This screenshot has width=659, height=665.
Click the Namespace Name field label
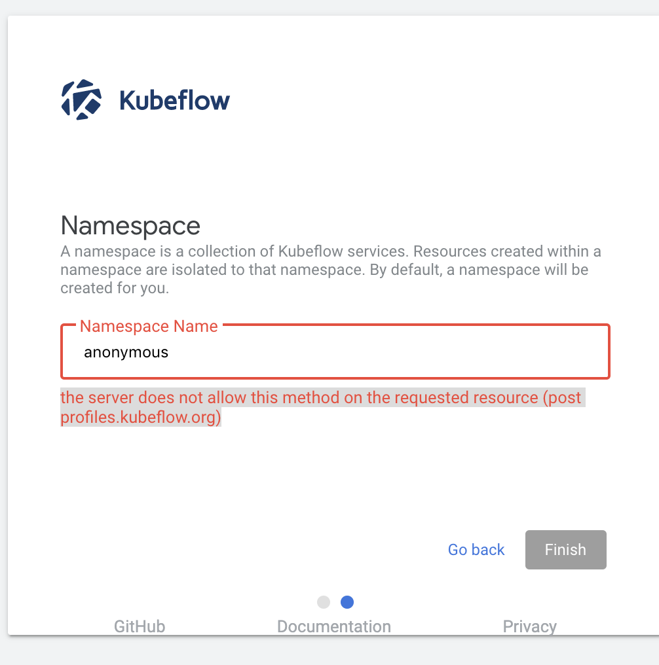(148, 326)
